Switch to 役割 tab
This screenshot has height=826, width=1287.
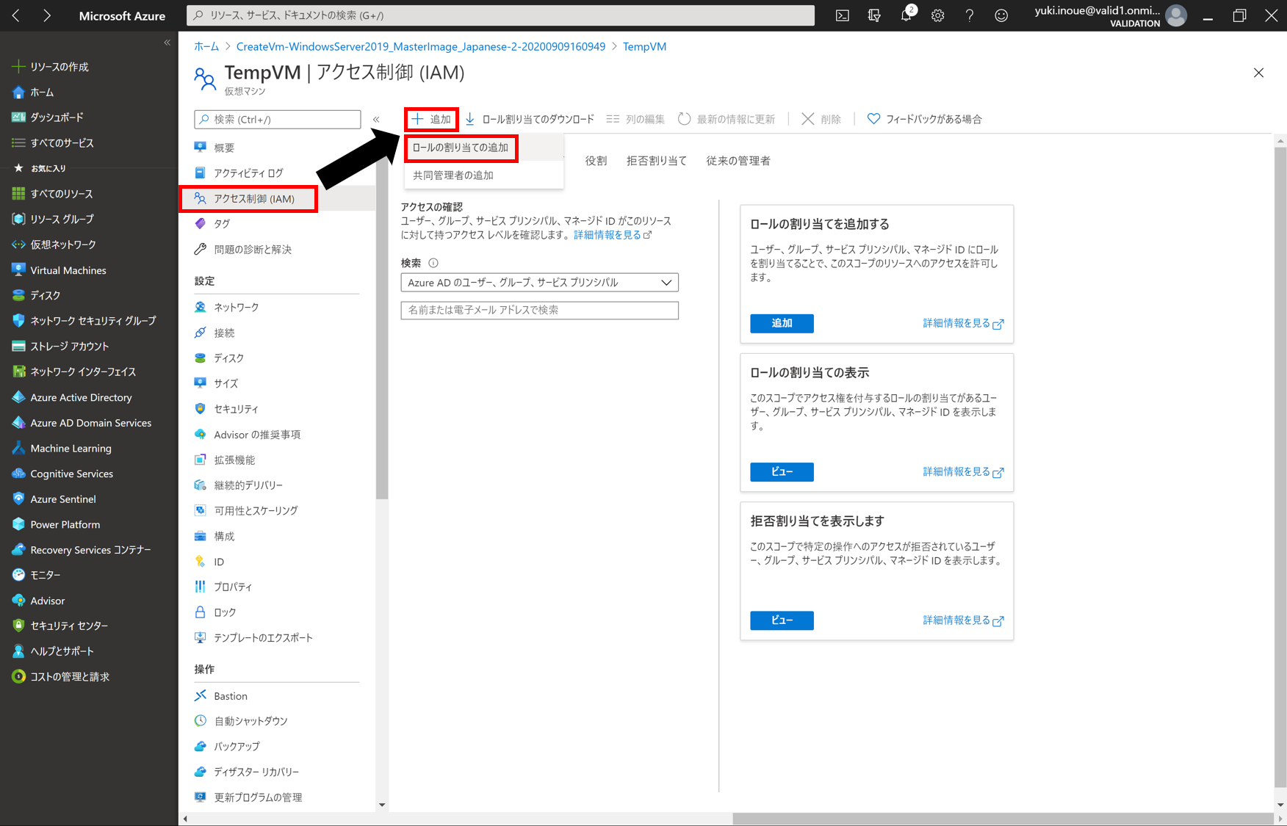[596, 161]
